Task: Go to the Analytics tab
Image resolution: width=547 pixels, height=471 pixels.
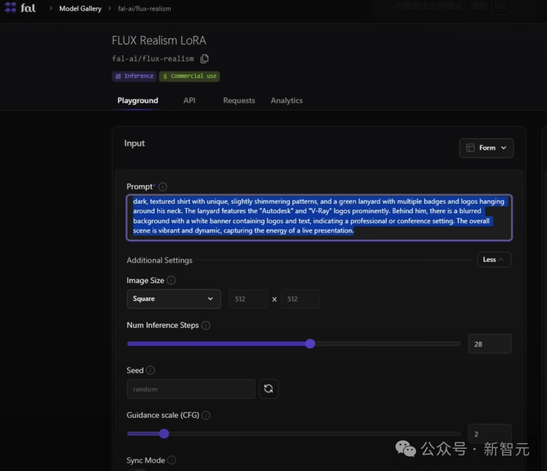Action: pyautogui.click(x=286, y=101)
